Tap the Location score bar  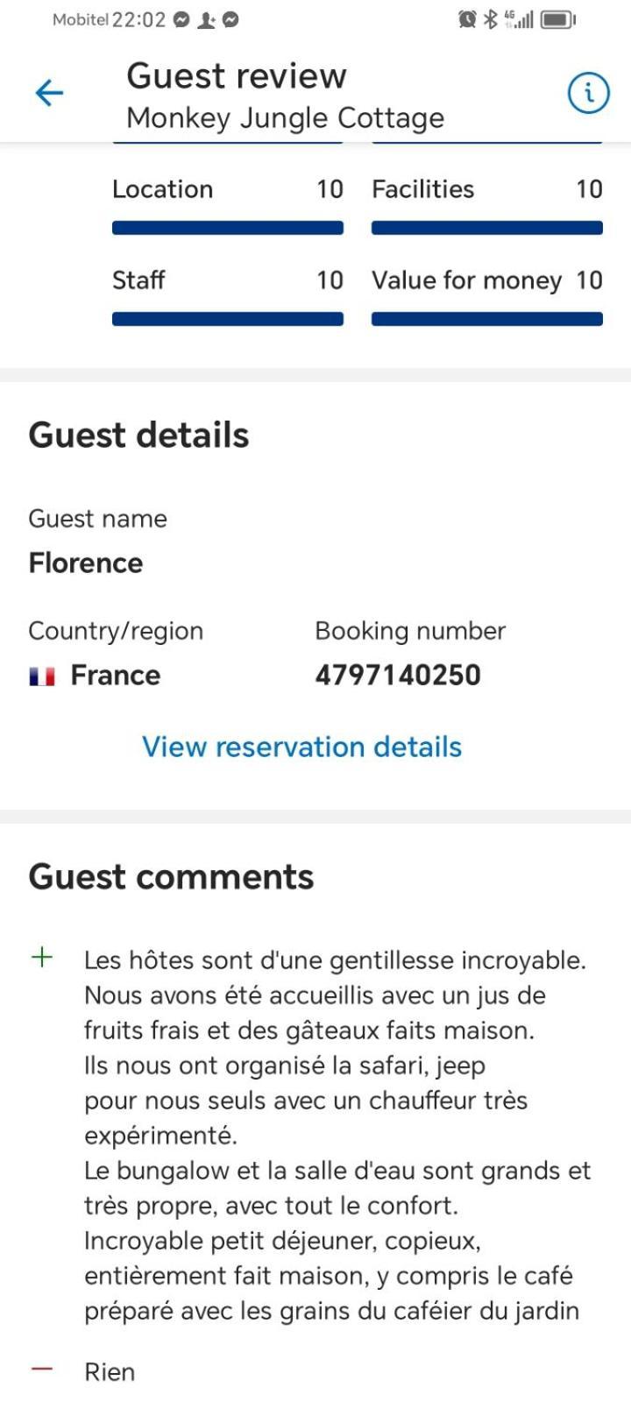[x=228, y=228]
